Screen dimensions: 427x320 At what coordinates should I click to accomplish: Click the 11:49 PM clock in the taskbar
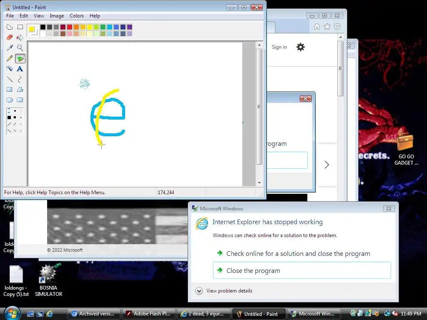[411, 314]
